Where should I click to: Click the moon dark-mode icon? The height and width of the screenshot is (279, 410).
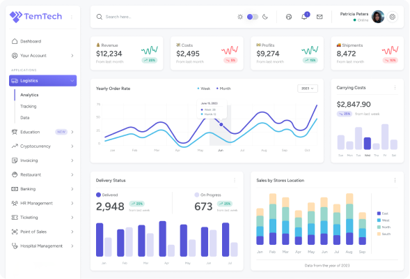(265, 17)
